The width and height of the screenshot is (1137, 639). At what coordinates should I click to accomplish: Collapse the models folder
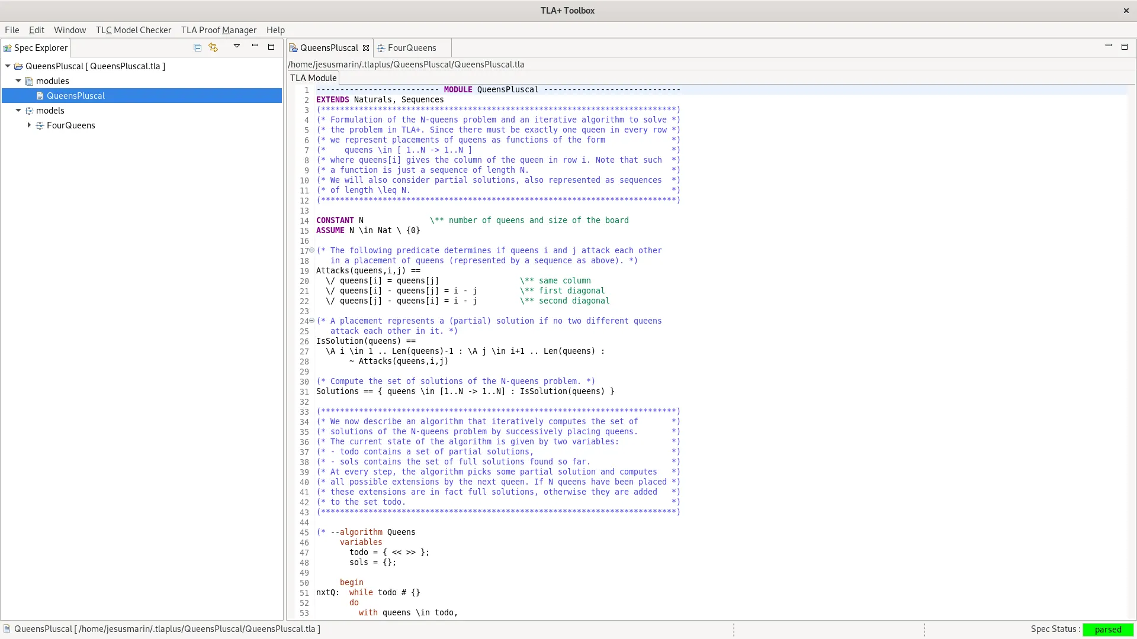[x=18, y=111]
